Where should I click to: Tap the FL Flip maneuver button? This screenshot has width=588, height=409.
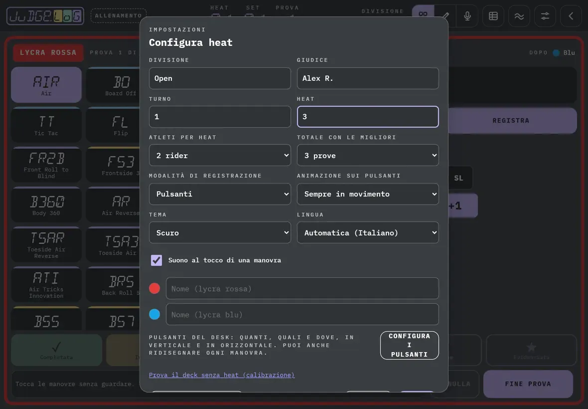pos(113,125)
